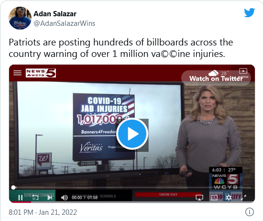Open Adan Salazar's profile picture
Screen dimensions: 263x221
(x=20, y=18)
